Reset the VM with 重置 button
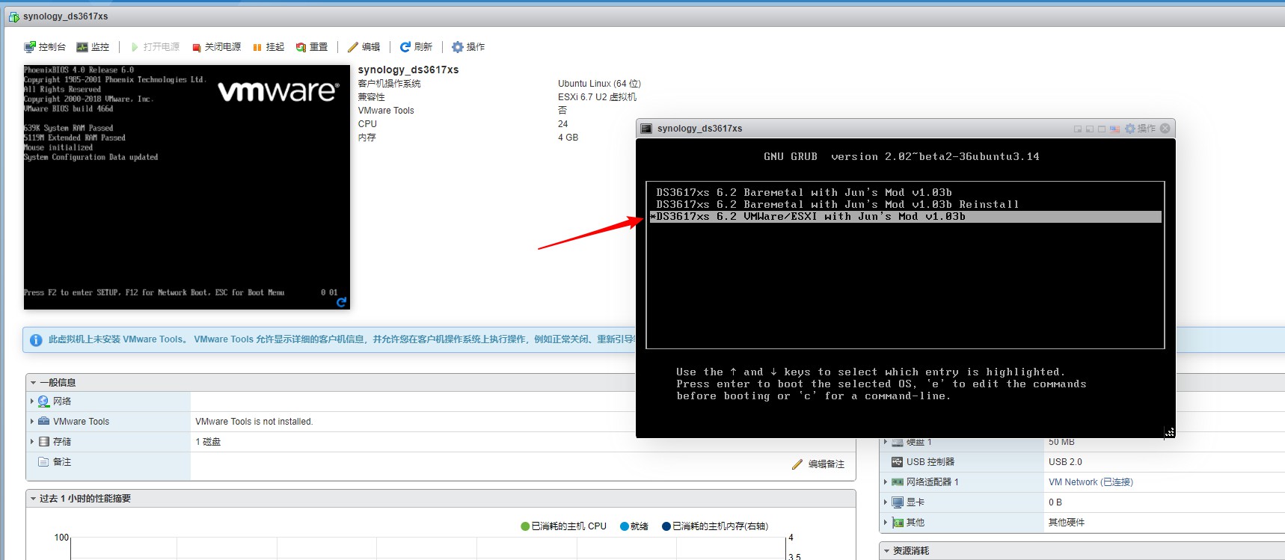 pos(312,47)
